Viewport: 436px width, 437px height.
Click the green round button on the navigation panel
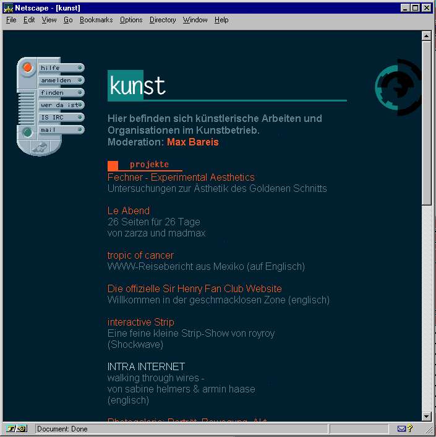tap(27, 132)
